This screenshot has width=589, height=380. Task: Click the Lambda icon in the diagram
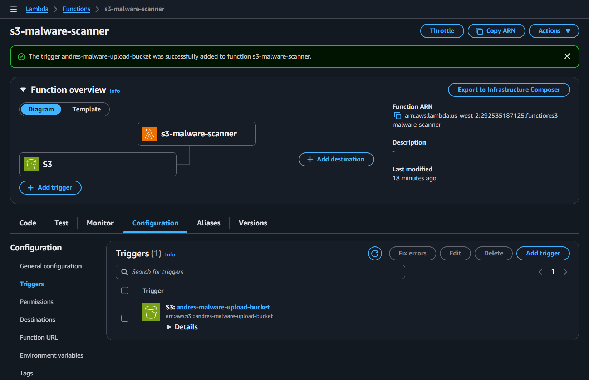[149, 134]
